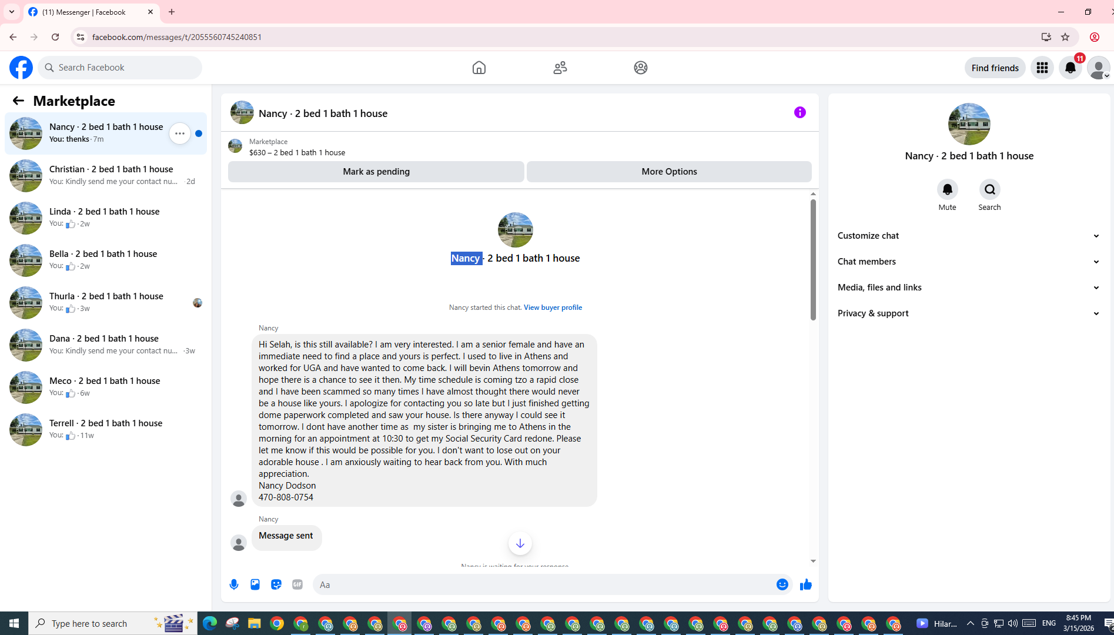Click Mark as pending button

point(376,172)
